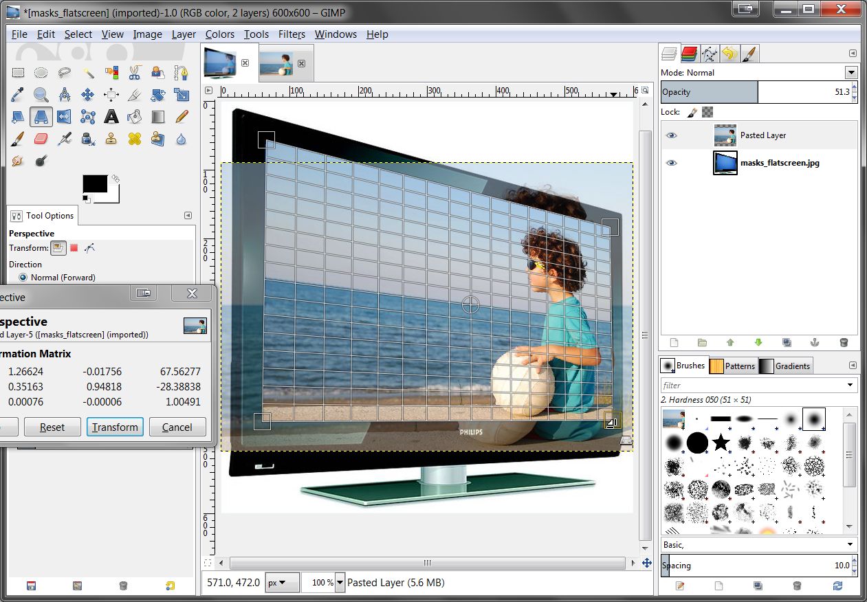Delete layer with trash icon in Layers panel
The image size is (867, 602).
[x=844, y=342]
